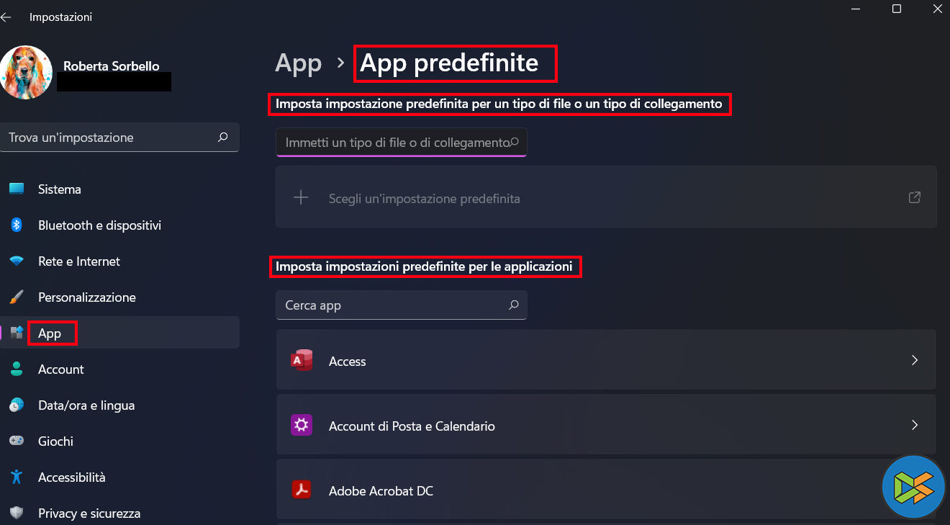Click the Adobe Acrobat DC icon

(x=301, y=490)
